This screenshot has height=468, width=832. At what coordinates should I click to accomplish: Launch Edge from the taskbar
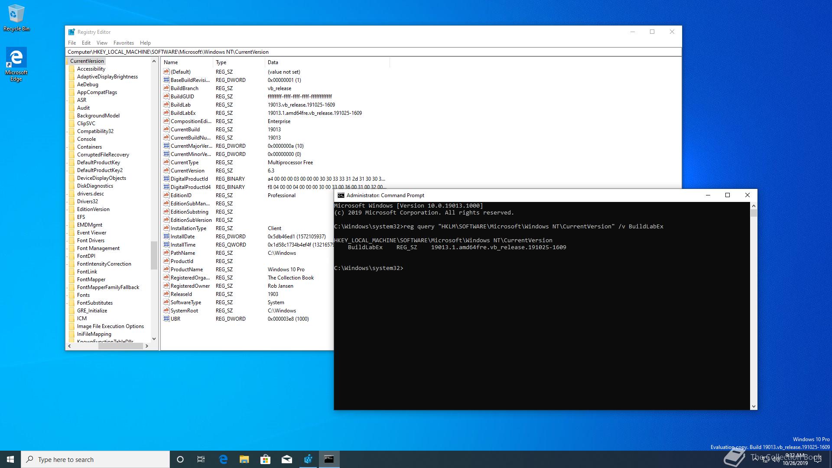click(223, 459)
